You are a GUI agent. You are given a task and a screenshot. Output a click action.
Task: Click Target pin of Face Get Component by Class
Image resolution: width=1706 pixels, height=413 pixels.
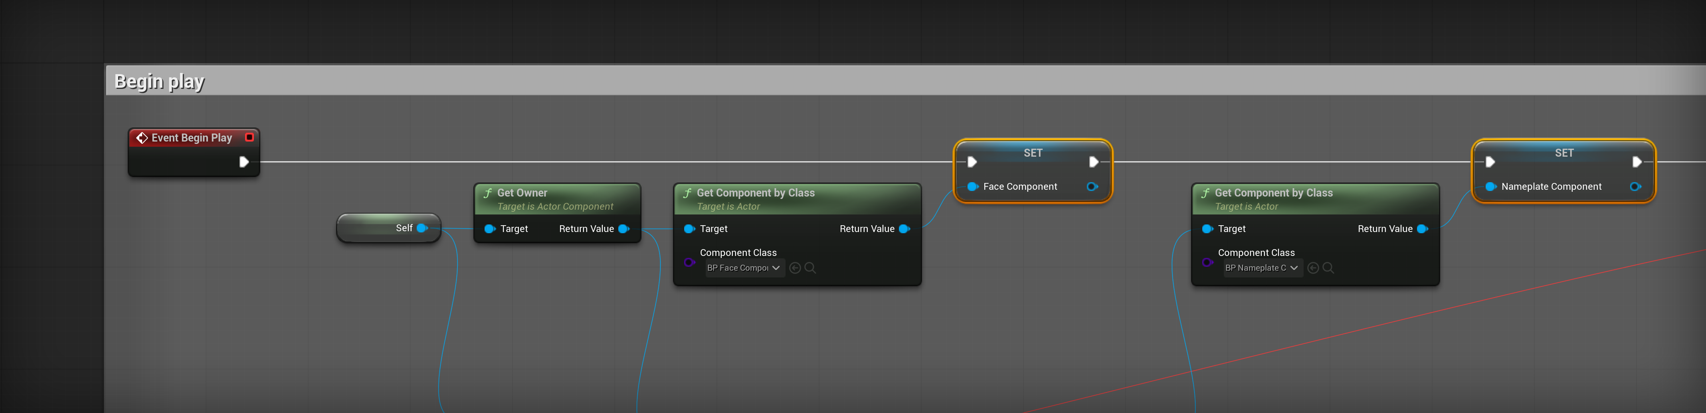click(689, 228)
